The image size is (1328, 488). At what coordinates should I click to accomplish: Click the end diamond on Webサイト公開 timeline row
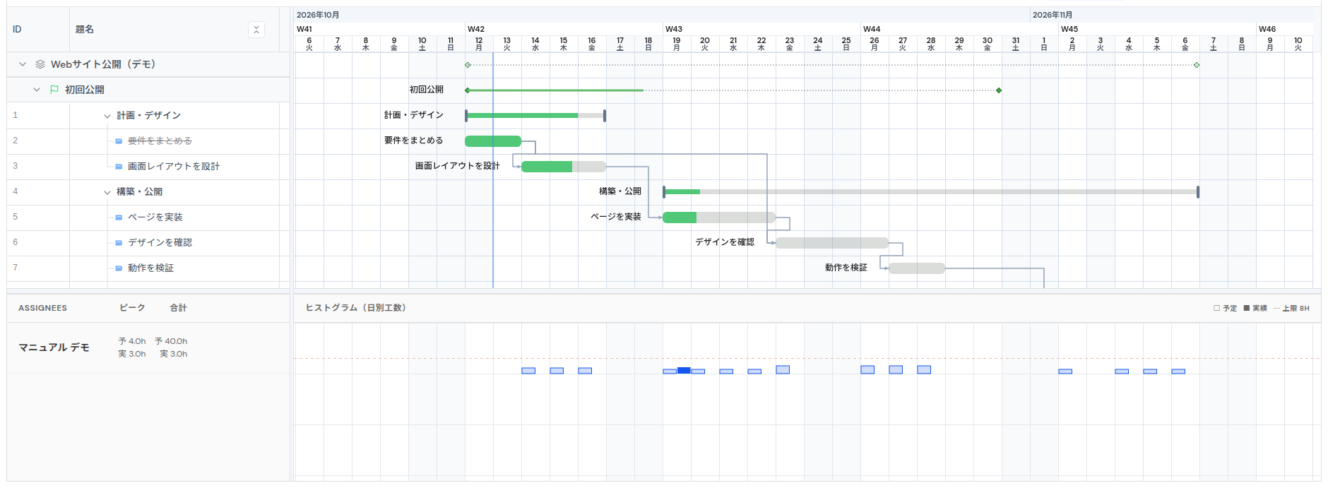tap(1197, 65)
